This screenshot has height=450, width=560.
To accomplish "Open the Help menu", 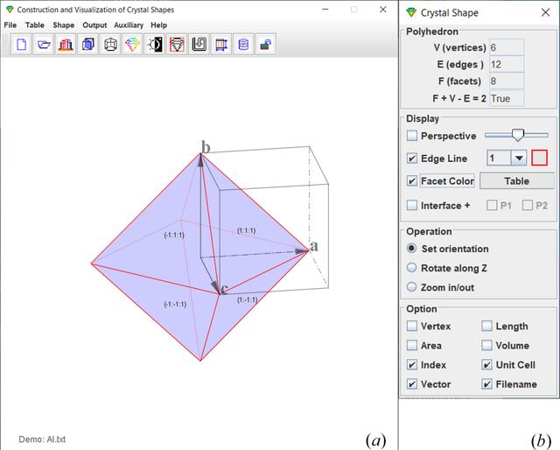I will 158,25.
